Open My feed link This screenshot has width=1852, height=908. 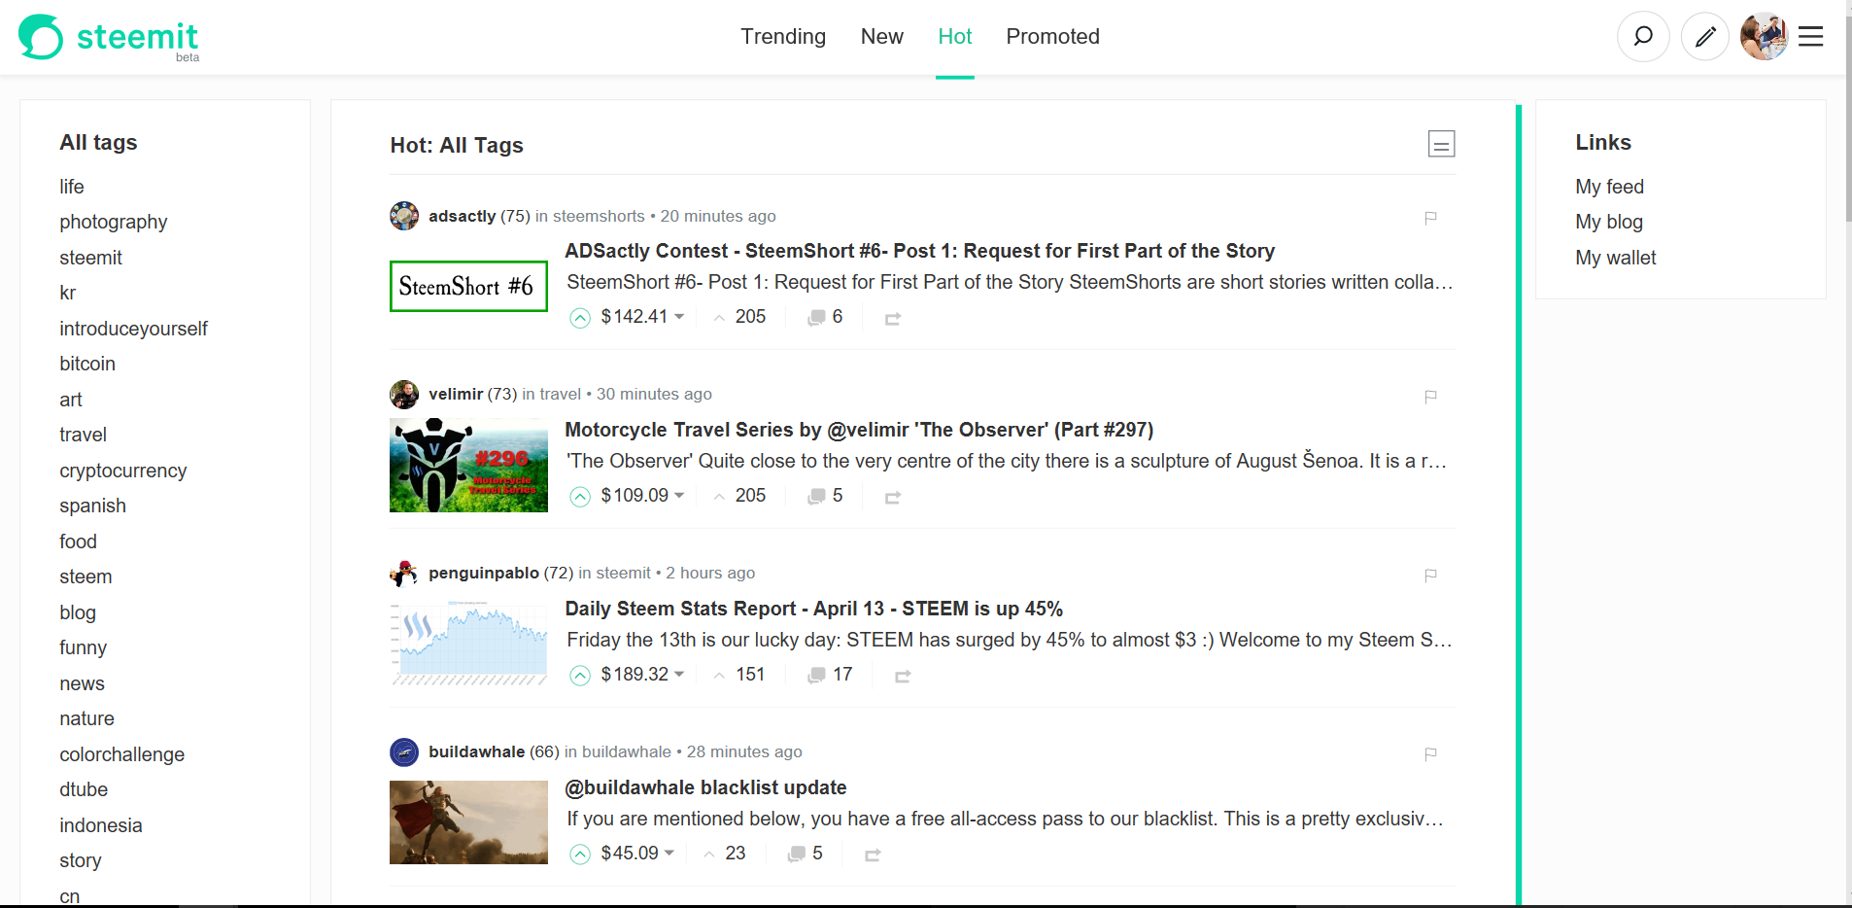click(1610, 187)
